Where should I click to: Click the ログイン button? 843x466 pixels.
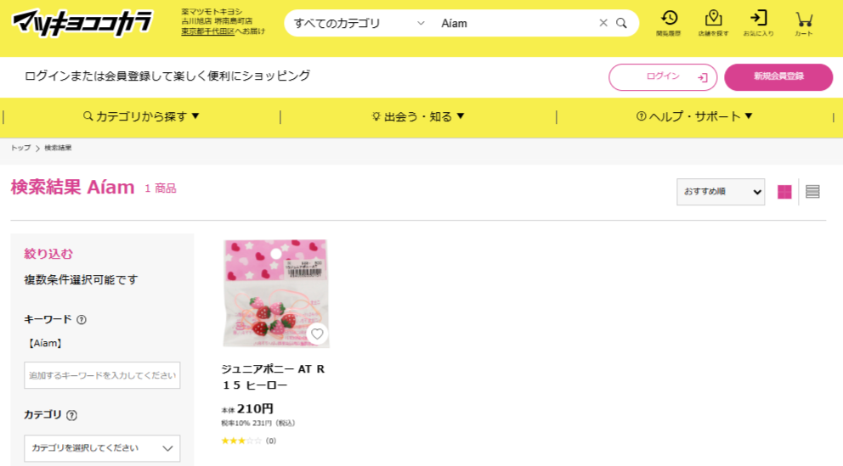click(663, 76)
